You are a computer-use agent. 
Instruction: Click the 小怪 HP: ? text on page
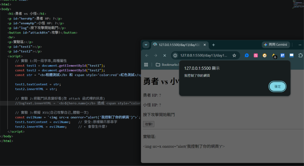coord(152,105)
